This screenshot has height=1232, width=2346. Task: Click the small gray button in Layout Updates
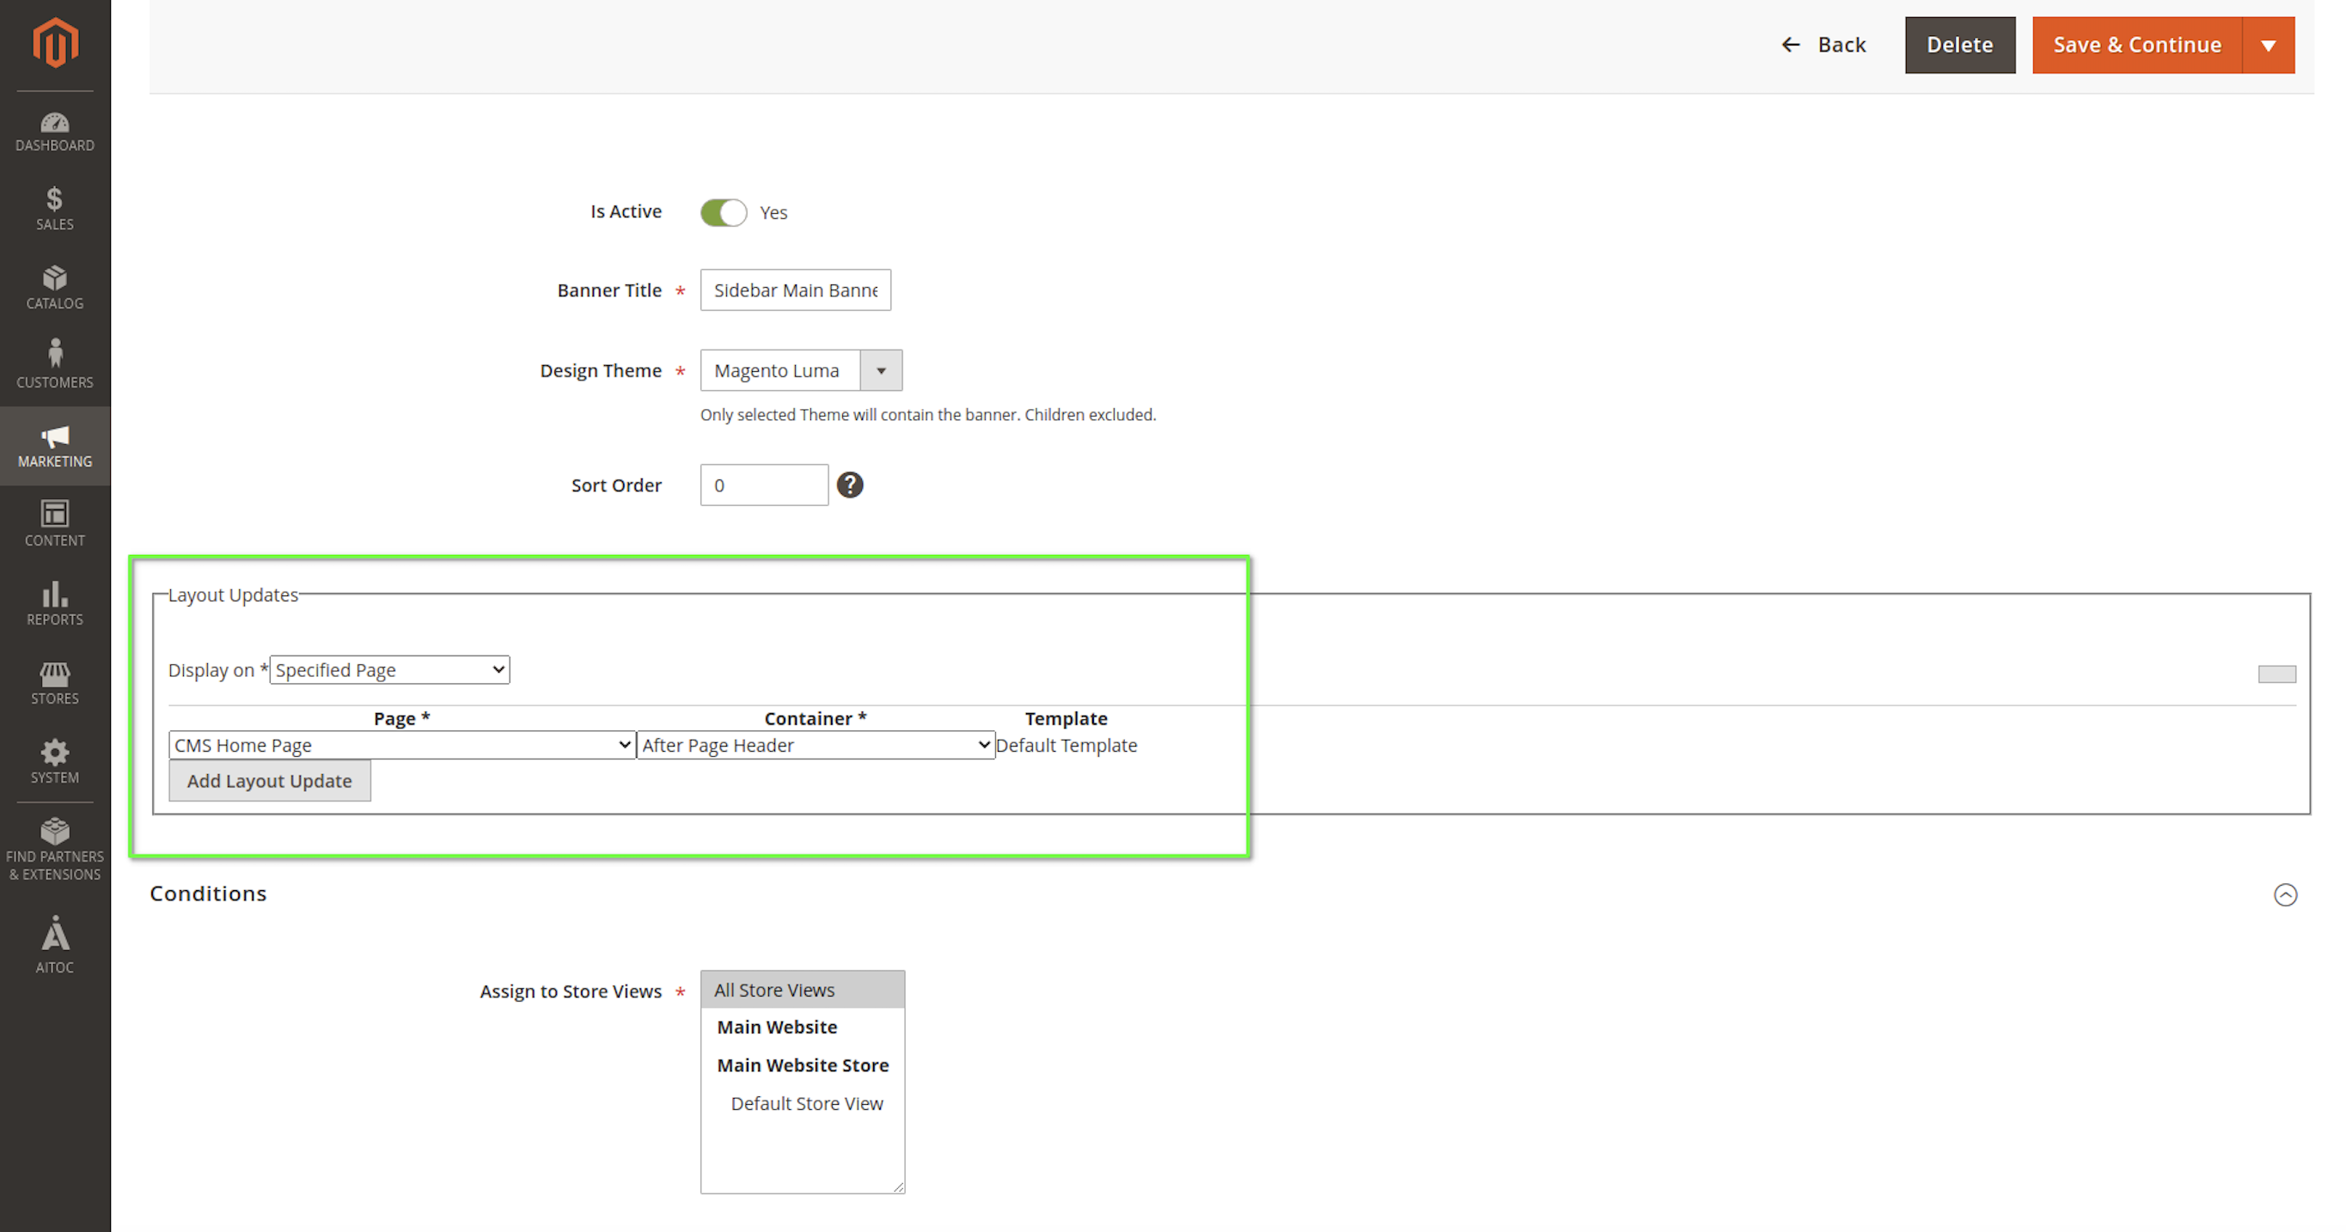tap(2276, 674)
